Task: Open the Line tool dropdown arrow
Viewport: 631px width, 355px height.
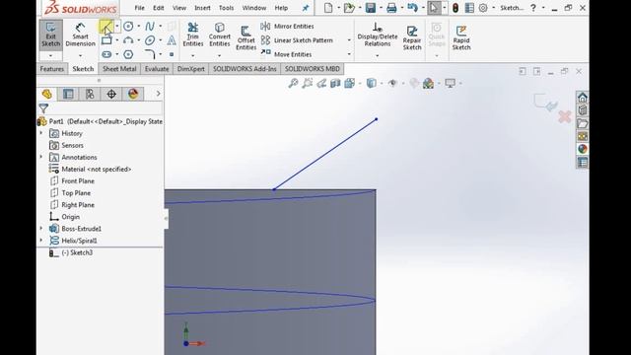Action: tap(117, 27)
